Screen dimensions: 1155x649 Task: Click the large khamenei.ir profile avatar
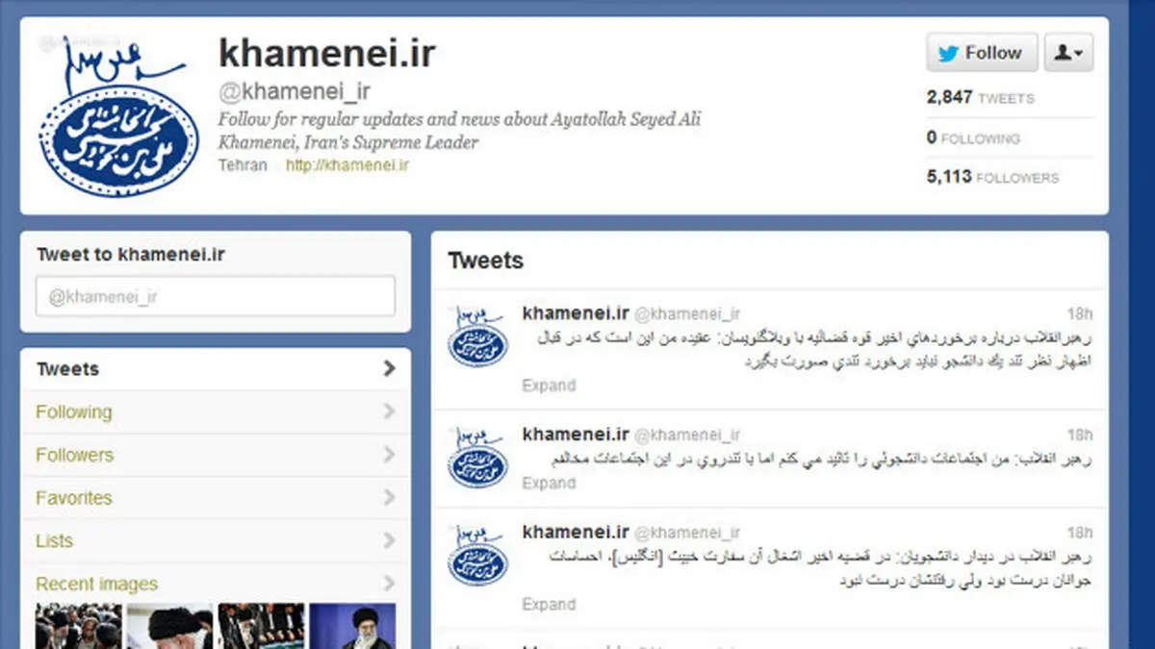119,116
